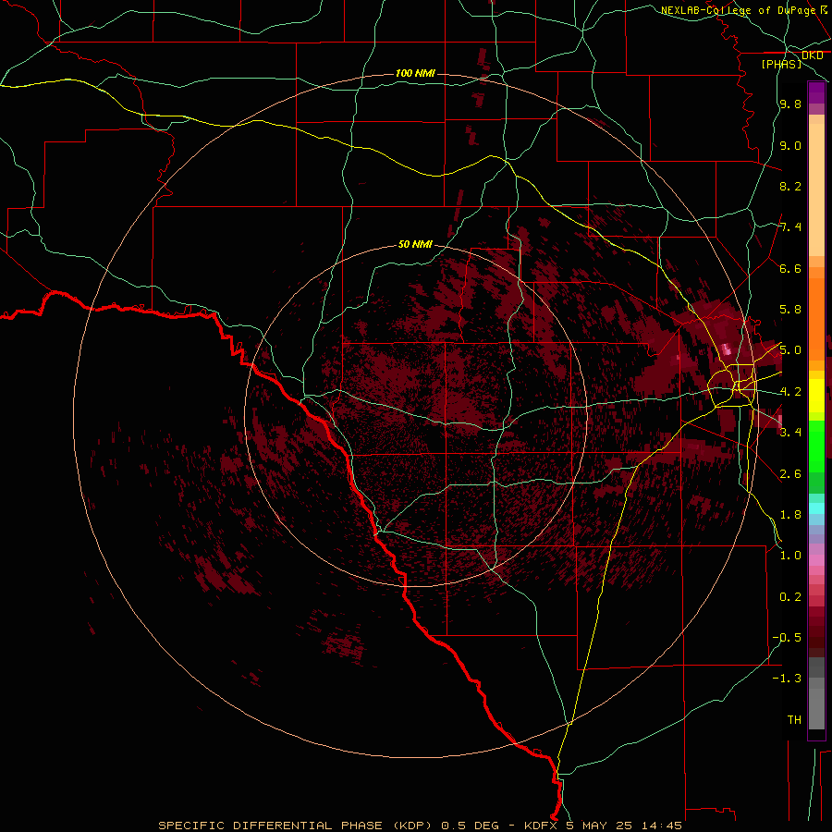Click the 0.2 value on color scale

point(790,597)
